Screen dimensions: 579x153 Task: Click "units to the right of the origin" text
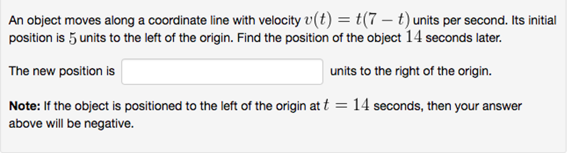[411, 71]
